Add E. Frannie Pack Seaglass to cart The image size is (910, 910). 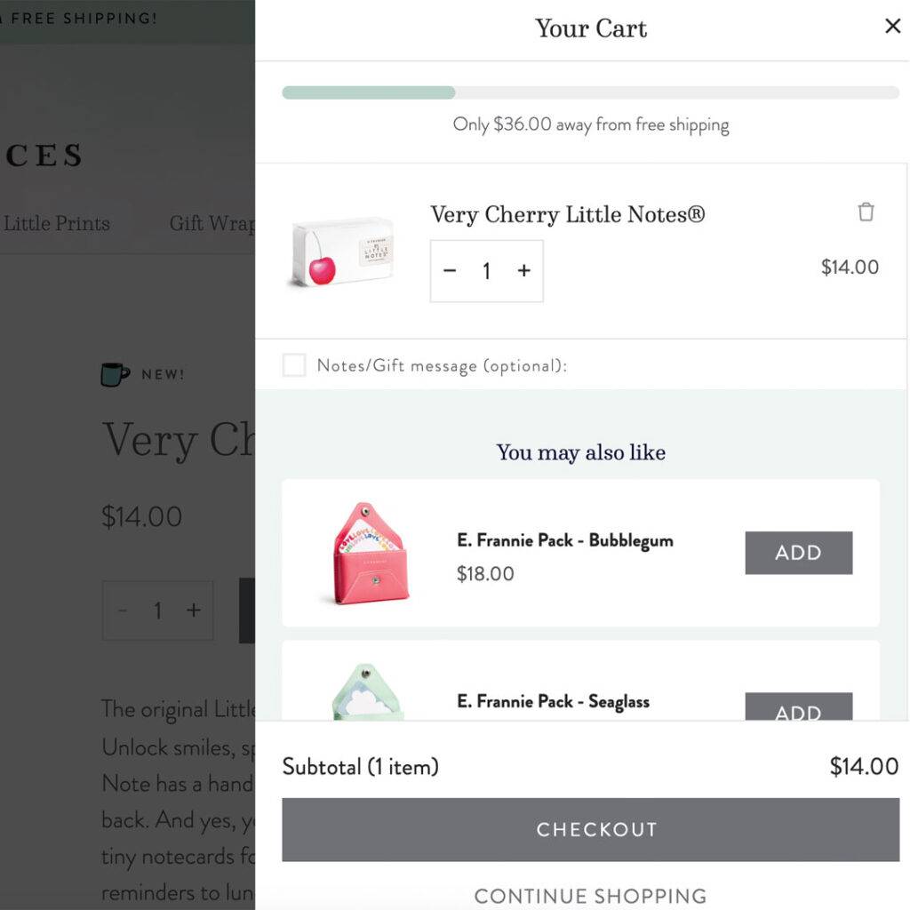[799, 706]
